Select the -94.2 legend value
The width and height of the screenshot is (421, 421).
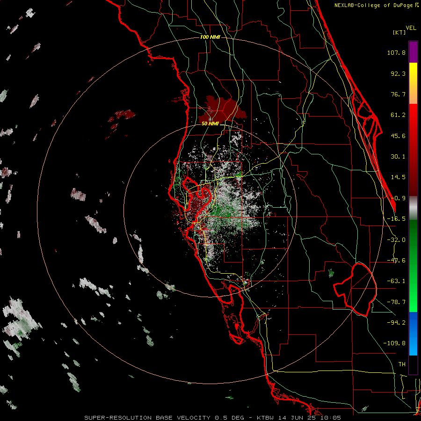point(396,322)
